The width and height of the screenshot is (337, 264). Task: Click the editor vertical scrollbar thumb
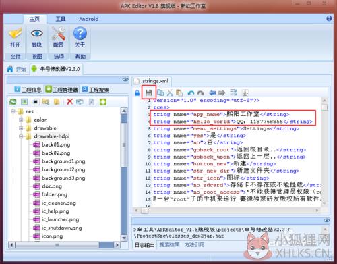click(324, 107)
